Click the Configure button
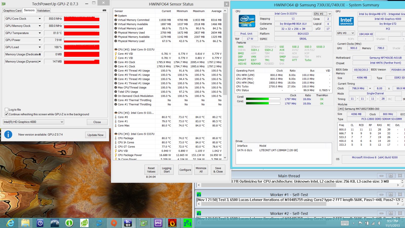The height and width of the screenshot is (228, 405). [x=185, y=170]
